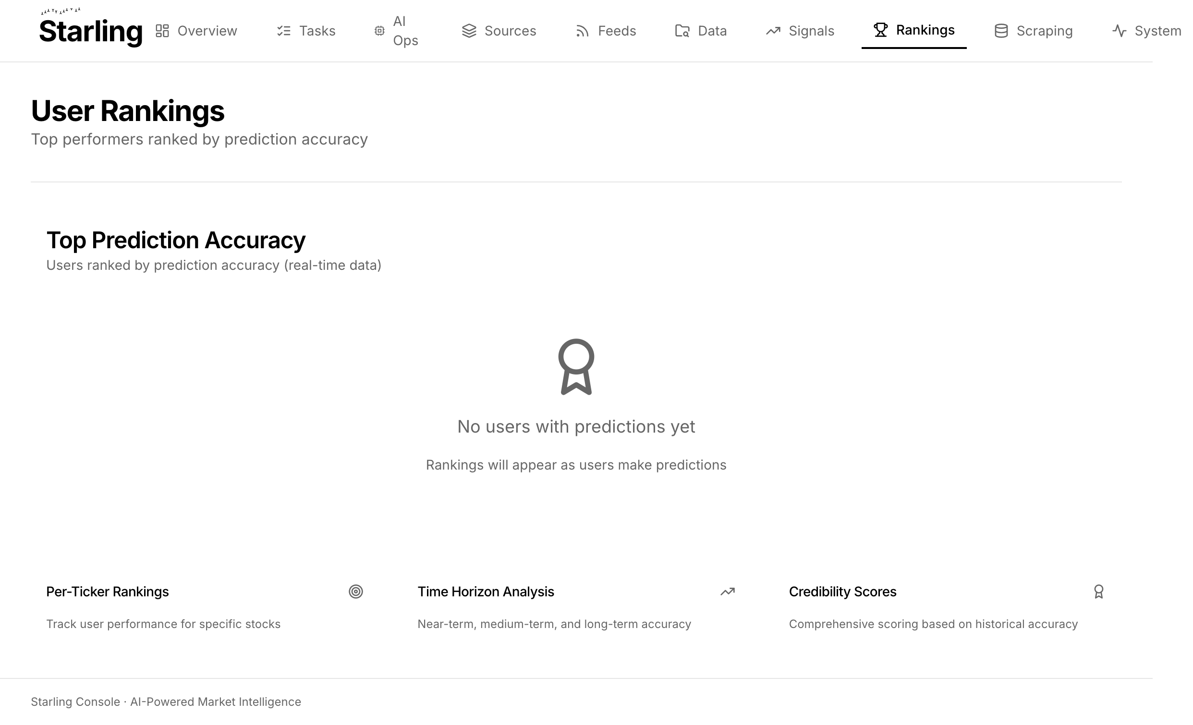This screenshot has width=1193, height=725.
Task: Open the Feeds tab
Action: 616,31
